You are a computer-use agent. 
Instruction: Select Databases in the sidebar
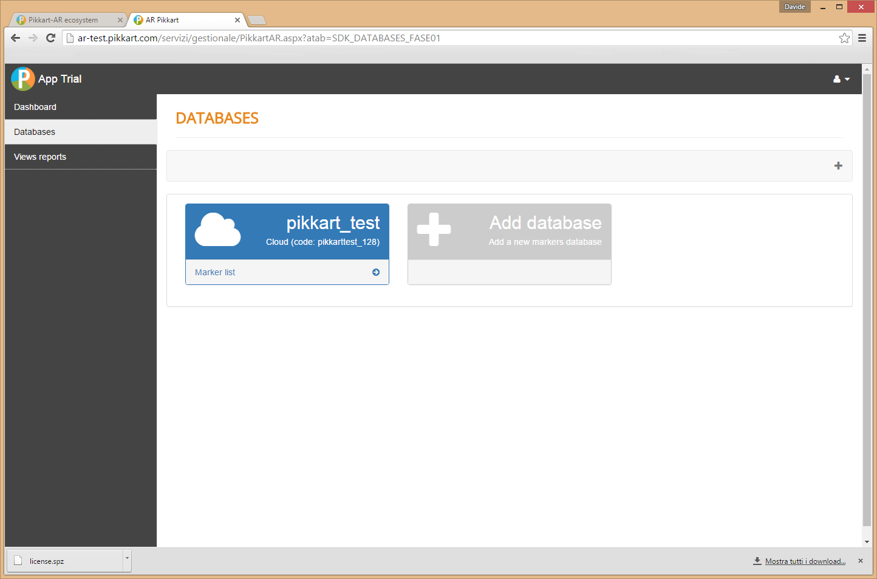tap(81, 132)
